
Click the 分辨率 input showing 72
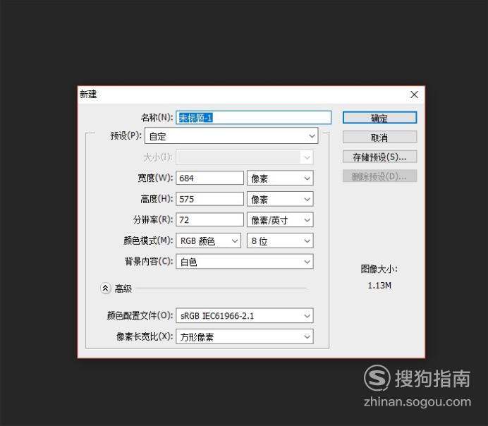(x=209, y=219)
